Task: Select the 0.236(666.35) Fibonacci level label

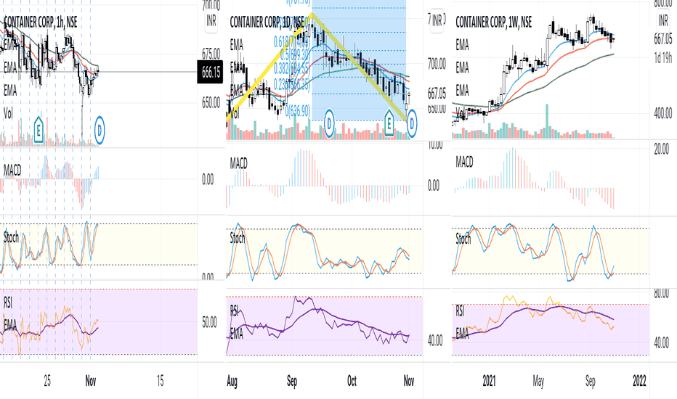Action: pos(291,85)
